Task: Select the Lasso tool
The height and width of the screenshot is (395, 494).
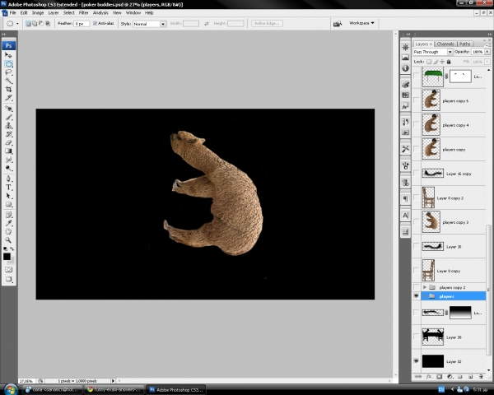Action: click(x=8, y=72)
